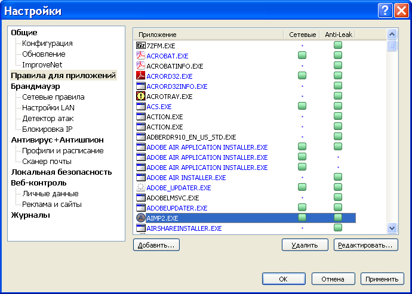
Task: Click the green network indicator for ADOBE_UPDATER.EXE
Action: [302, 187]
